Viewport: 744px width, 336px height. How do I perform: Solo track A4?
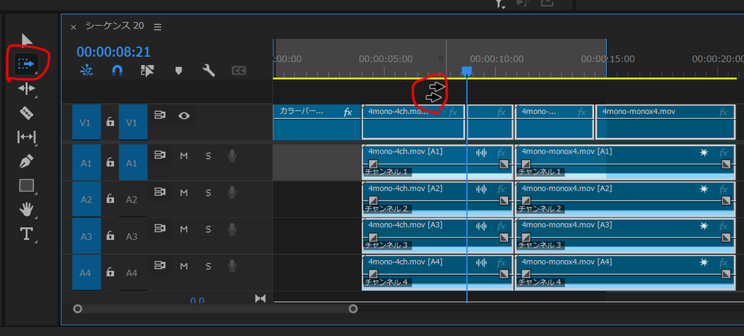(208, 265)
